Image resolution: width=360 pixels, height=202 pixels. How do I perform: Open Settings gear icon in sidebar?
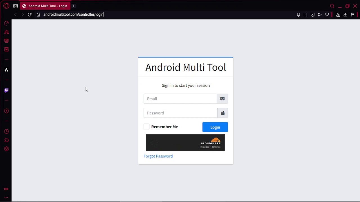pyautogui.click(x=6, y=149)
